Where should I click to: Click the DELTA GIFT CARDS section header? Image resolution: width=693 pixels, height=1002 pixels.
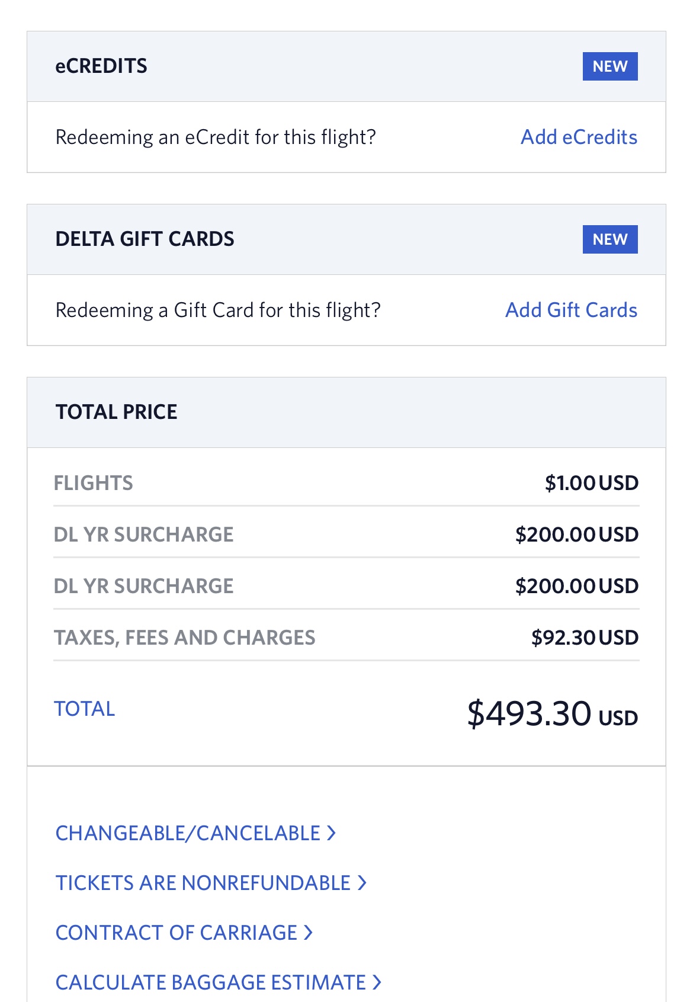point(346,239)
